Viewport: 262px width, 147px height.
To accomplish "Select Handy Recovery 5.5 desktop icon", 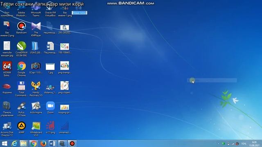I will [36, 89].
